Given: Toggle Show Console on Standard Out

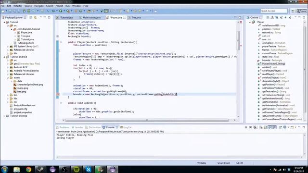Looking at the screenshot, I should tap(270, 127).
